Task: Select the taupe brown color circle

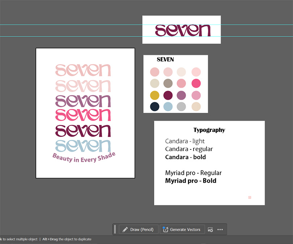Action: [168, 83]
